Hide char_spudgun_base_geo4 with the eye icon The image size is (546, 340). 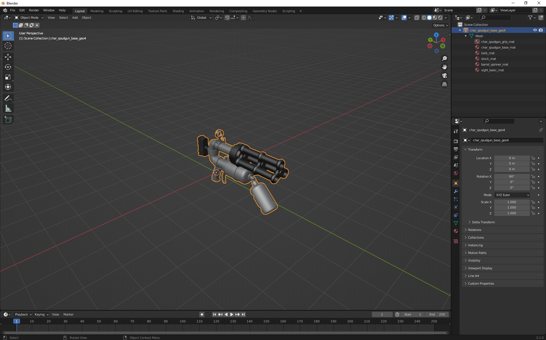535,30
